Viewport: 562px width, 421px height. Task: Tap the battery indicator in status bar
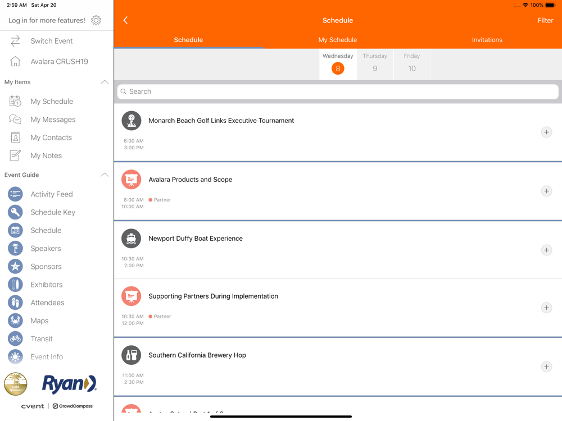point(551,5)
